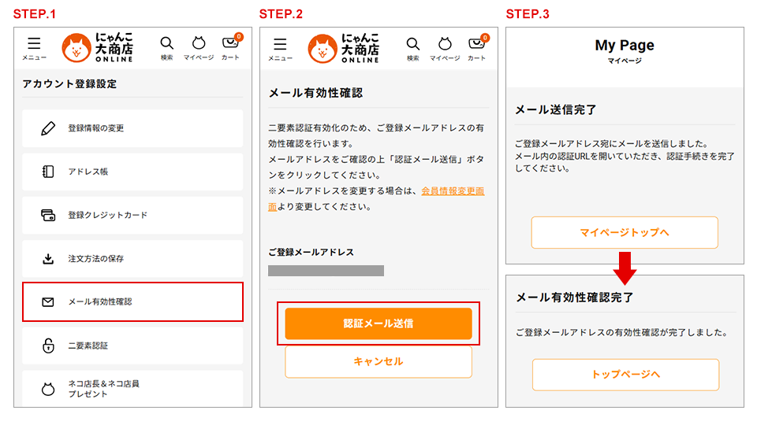The width and height of the screenshot is (757, 425).
Task: Click the マイページトップへ button
Action: 624,233
